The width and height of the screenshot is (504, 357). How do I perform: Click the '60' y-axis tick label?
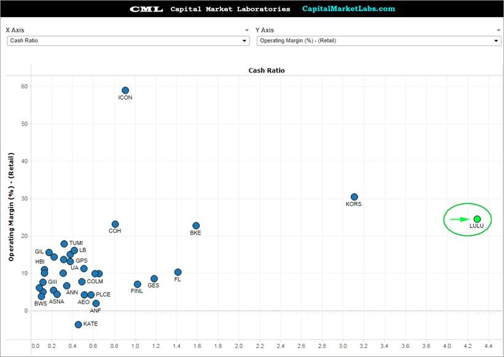point(25,87)
